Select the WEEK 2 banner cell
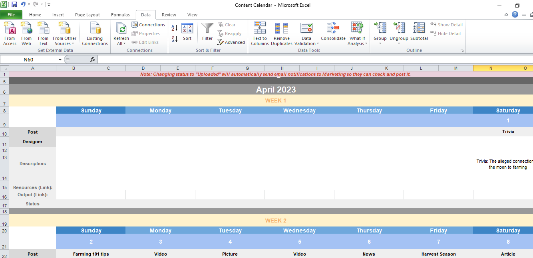The height and width of the screenshot is (258, 533). point(276,221)
